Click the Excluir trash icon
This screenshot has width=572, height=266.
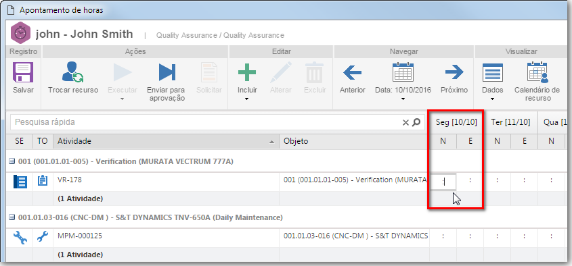tap(315, 72)
